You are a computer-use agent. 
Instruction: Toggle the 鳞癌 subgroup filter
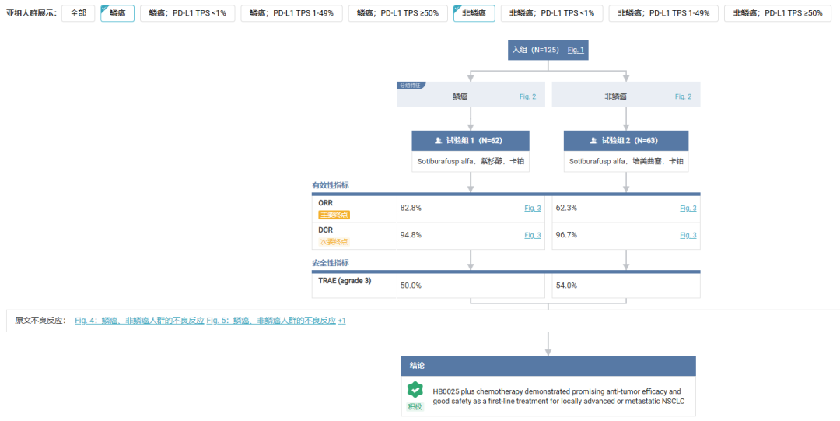coord(117,13)
